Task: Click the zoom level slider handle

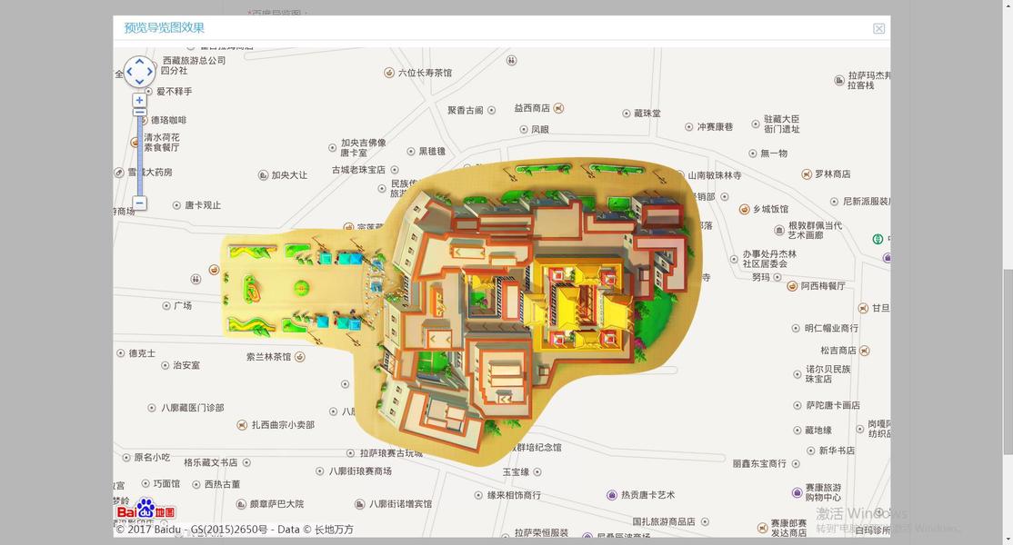Action: (139, 113)
